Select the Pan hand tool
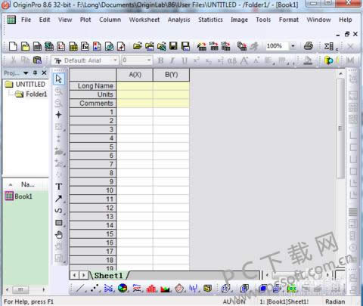Image resolution: width=363 pixels, height=306 pixels. pos(58,235)
